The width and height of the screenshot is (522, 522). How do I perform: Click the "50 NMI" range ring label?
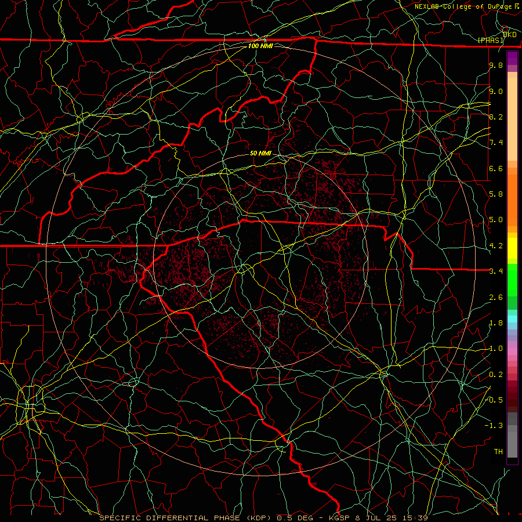tap(260, 154)
